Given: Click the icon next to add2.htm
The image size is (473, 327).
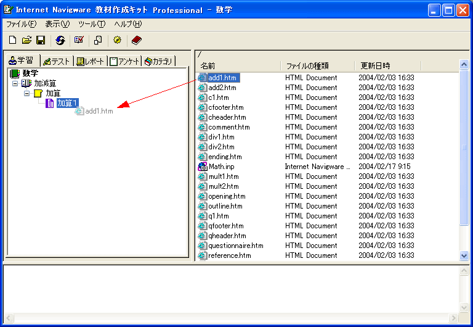Looking at the screenshot, I should coord(202,88).
